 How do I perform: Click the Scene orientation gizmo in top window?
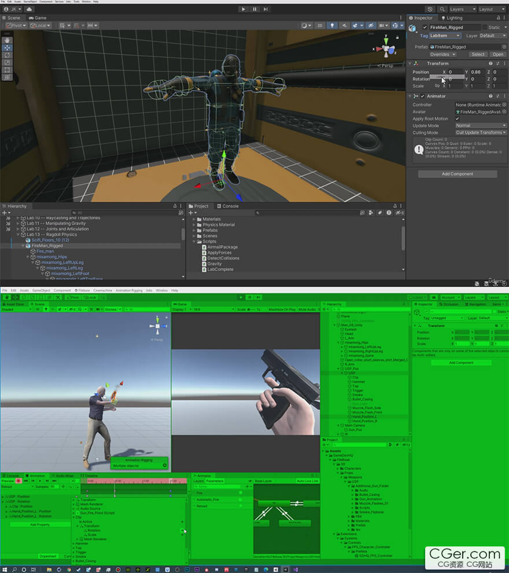point(386,48)
